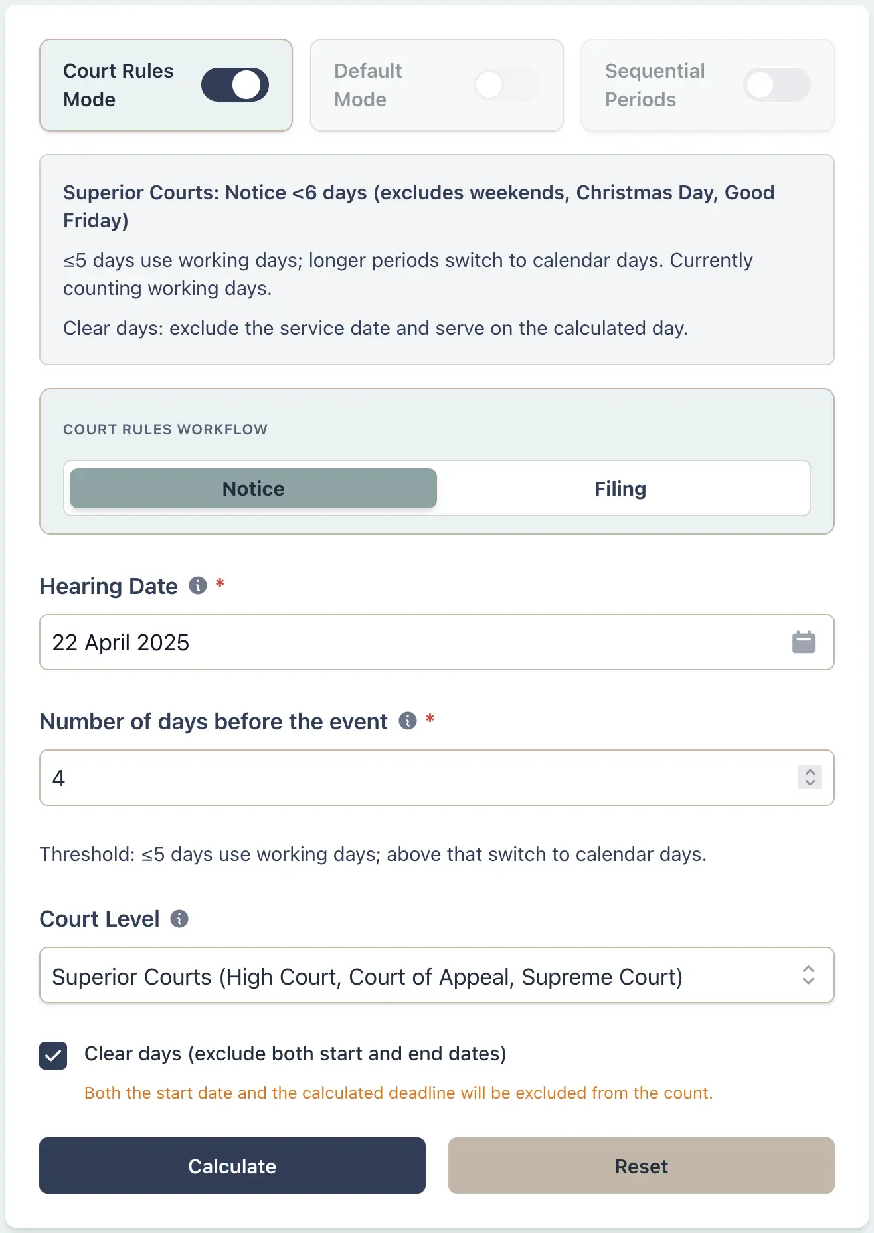Enable the Sequential Periods toggle
This screenshot has height=1233, width=874.
coord(777,85)
